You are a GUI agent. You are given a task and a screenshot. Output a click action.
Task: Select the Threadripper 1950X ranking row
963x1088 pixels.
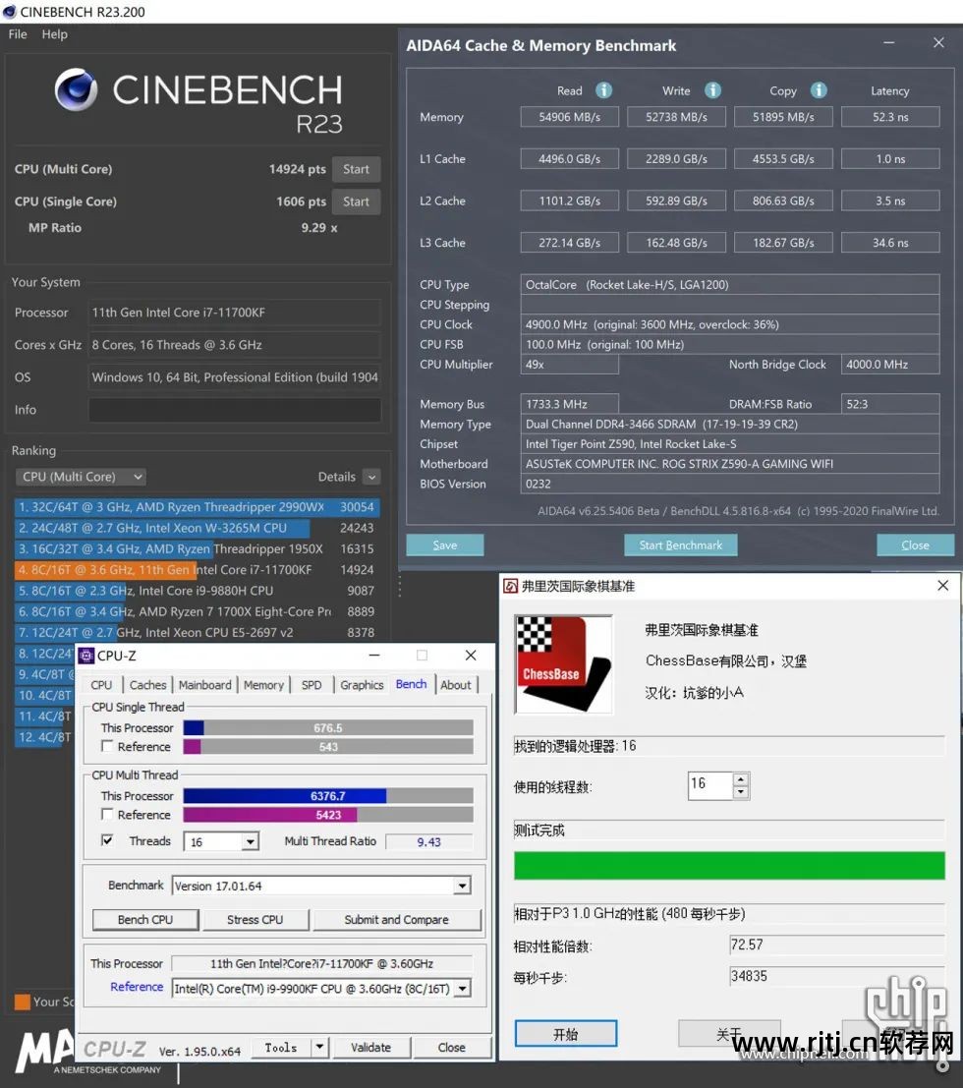coord(197,548)
